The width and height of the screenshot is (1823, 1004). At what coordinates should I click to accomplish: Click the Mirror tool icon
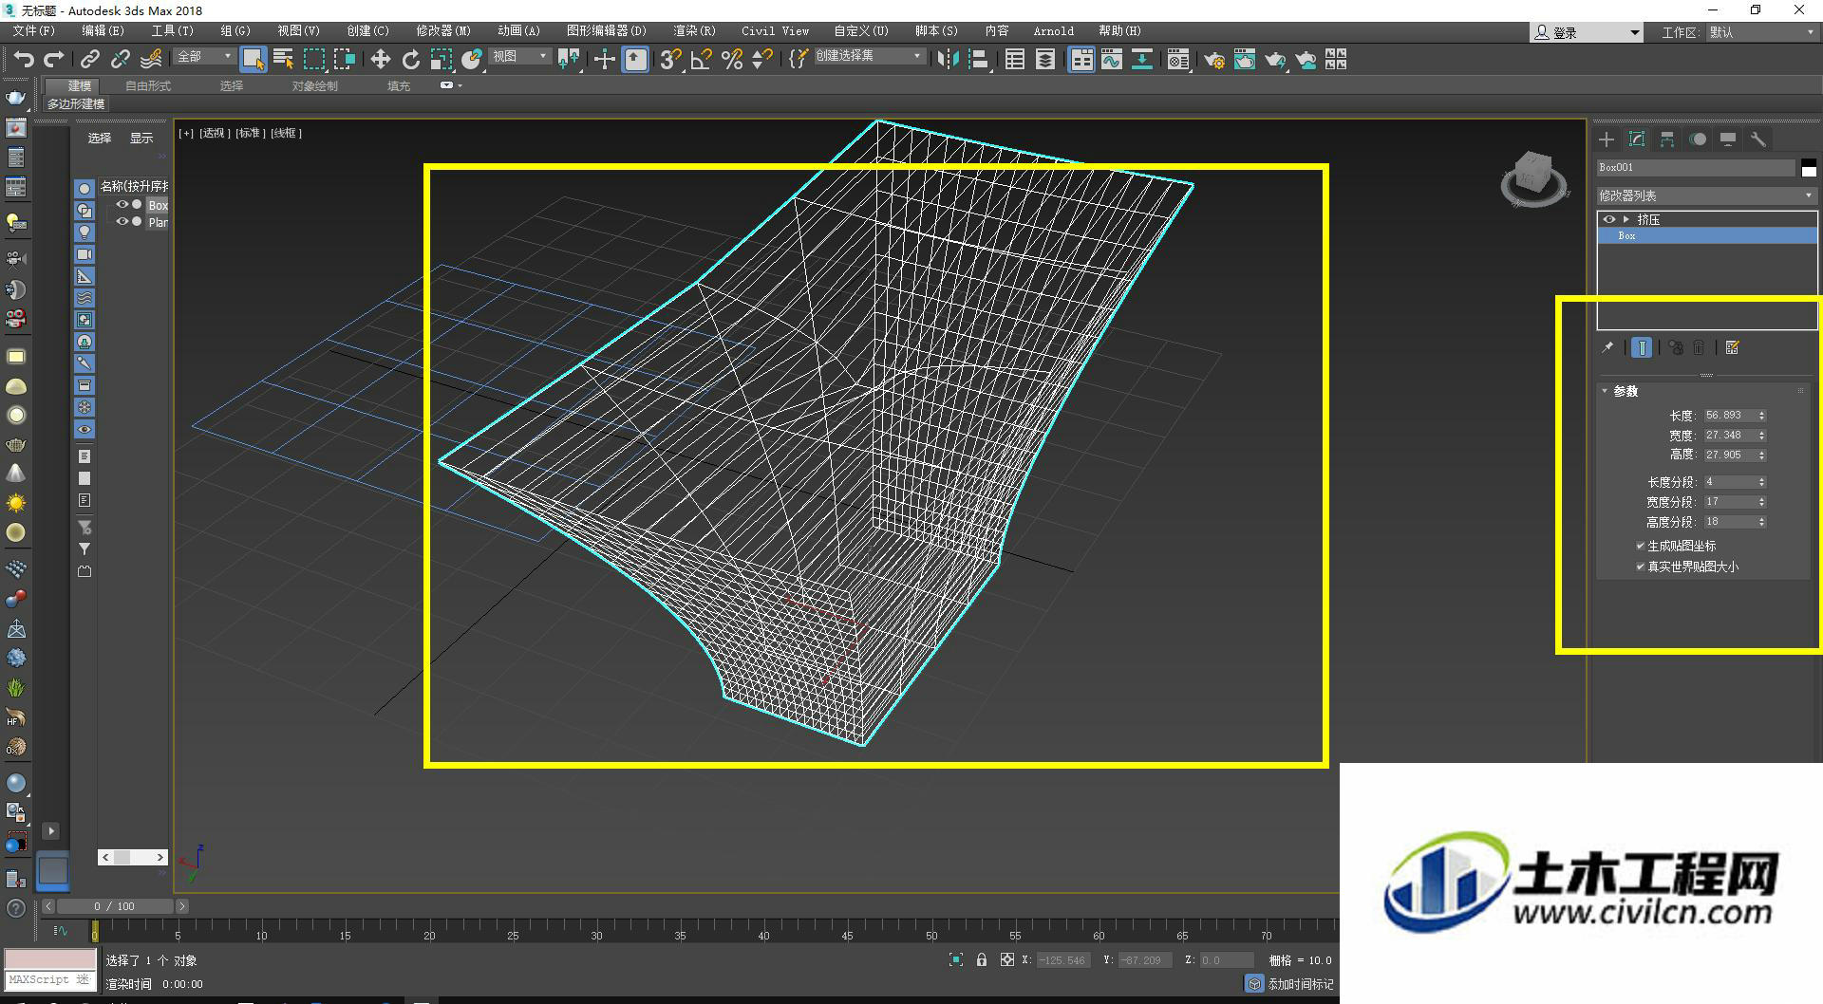tap(948, 60)
